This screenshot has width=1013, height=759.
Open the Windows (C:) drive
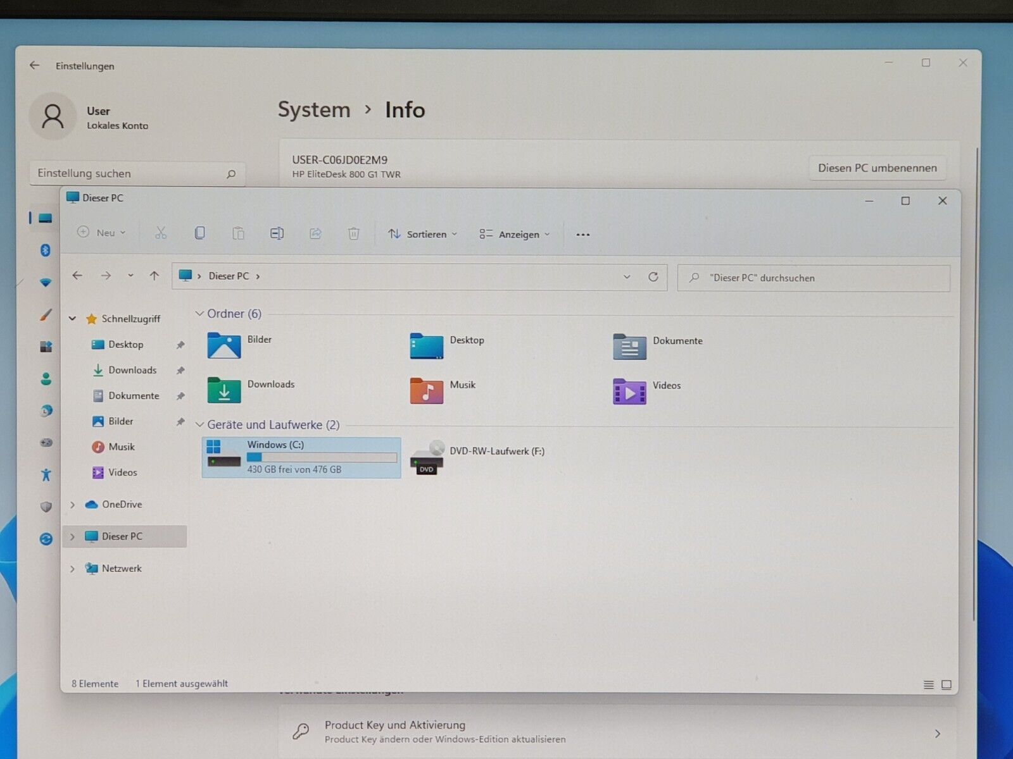click(x=301, y=457)
